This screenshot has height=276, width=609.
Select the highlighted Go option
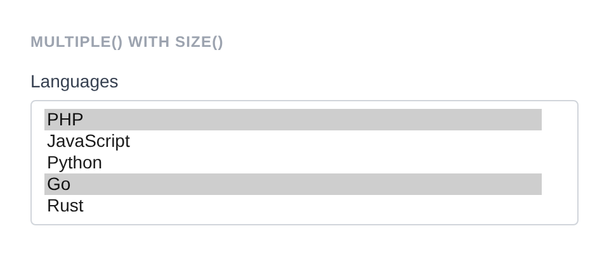(x=292, y=184)
